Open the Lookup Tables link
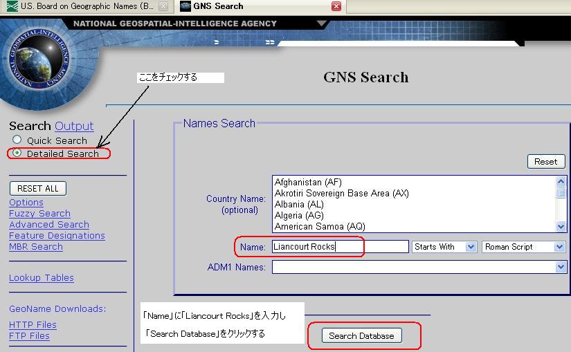The height and width of the screenshot is (352, 571). [x=42, y=278]
